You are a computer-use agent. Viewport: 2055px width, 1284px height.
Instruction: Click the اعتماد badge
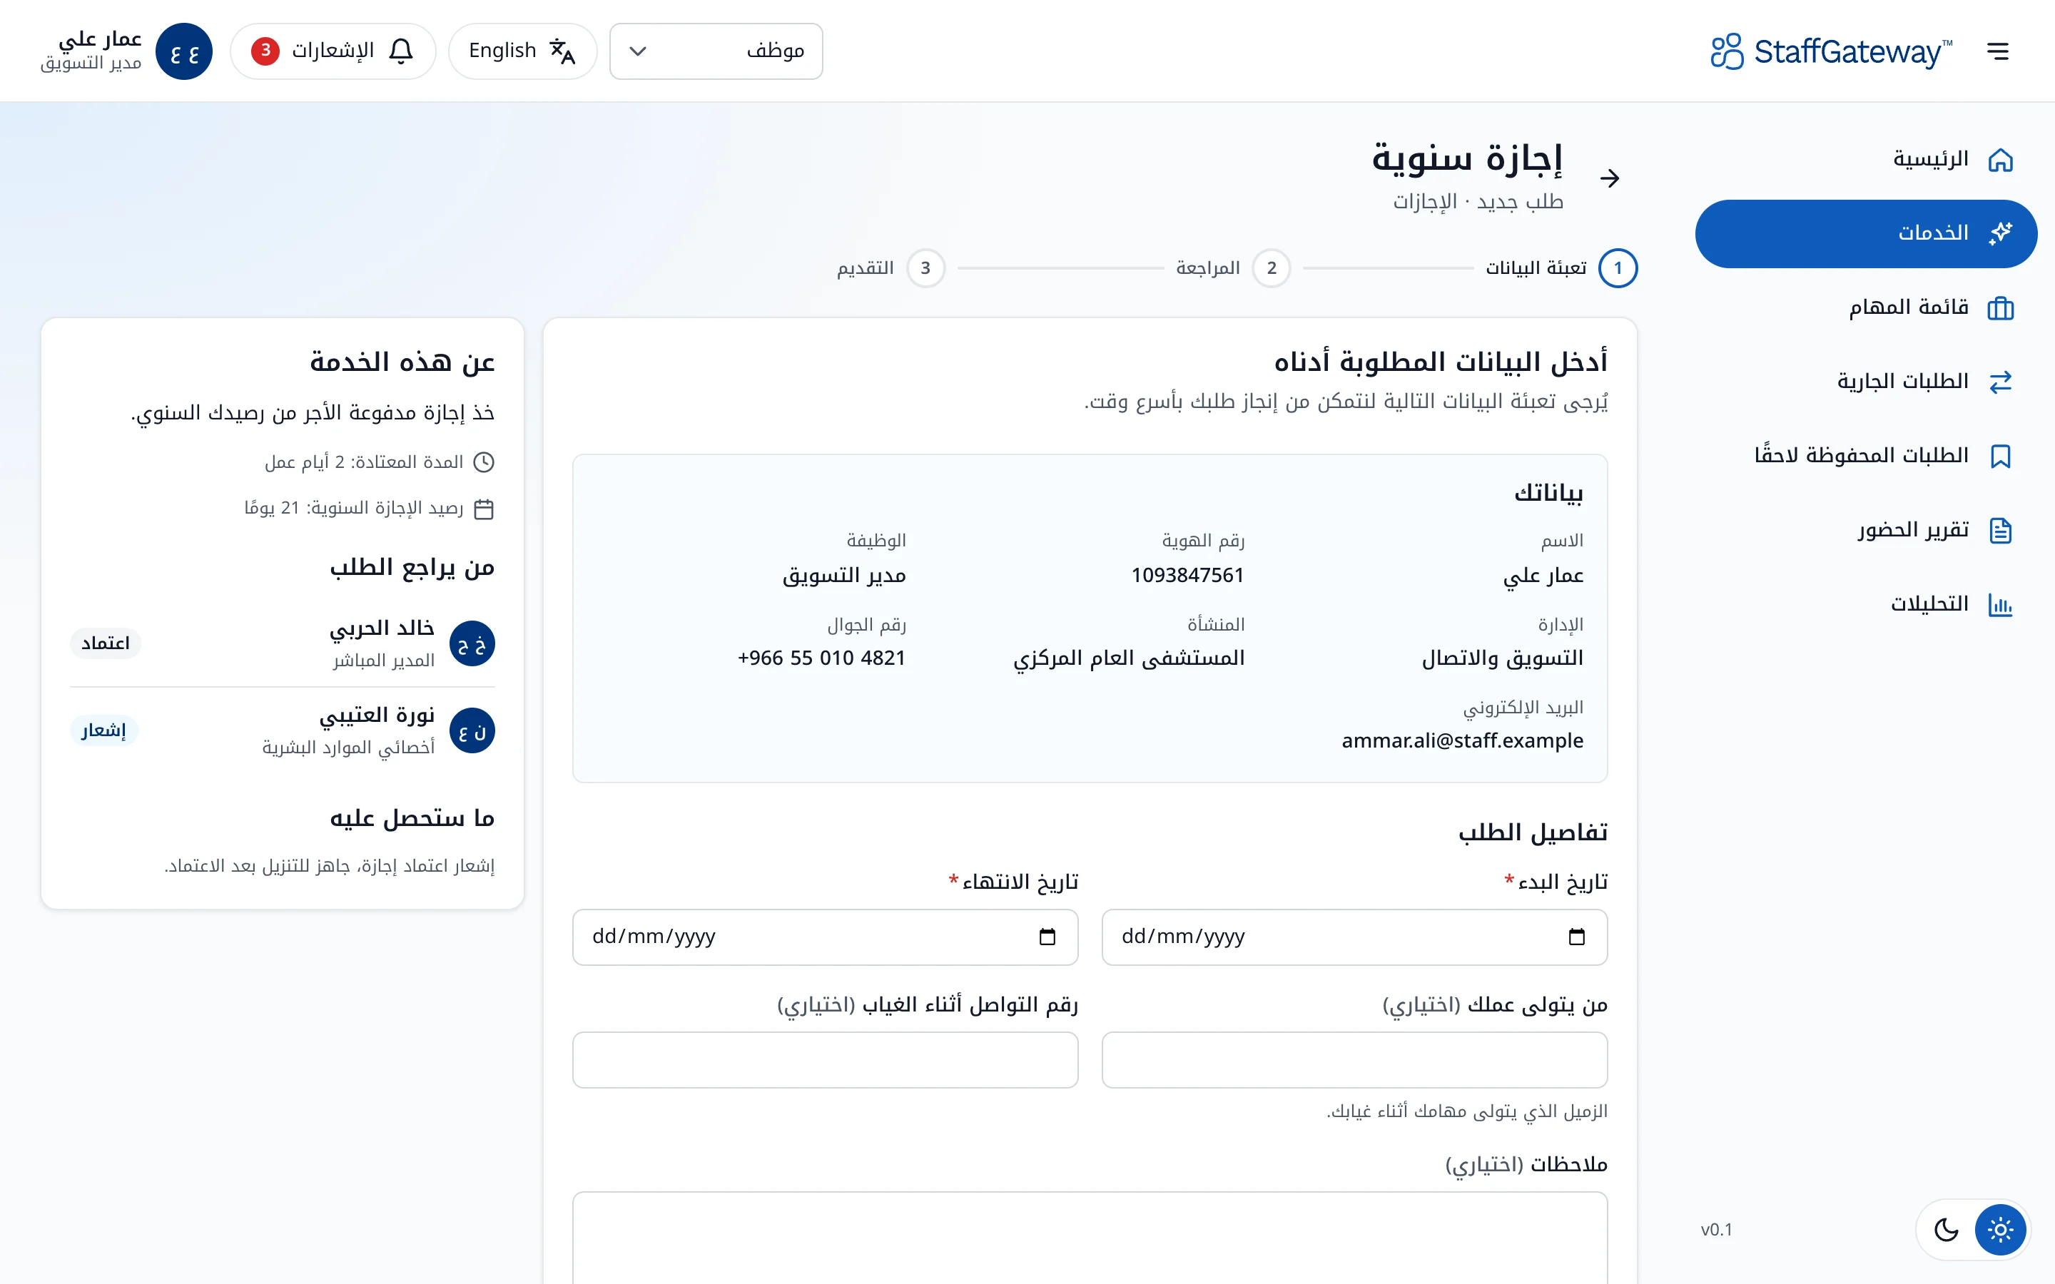pos(106,643)
